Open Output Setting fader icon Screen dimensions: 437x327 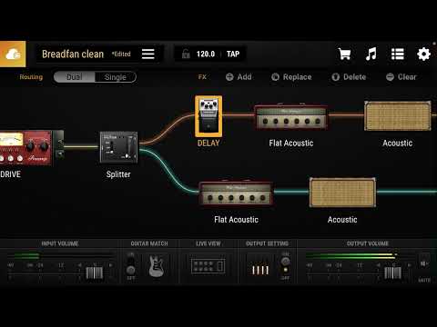point(260,270)
